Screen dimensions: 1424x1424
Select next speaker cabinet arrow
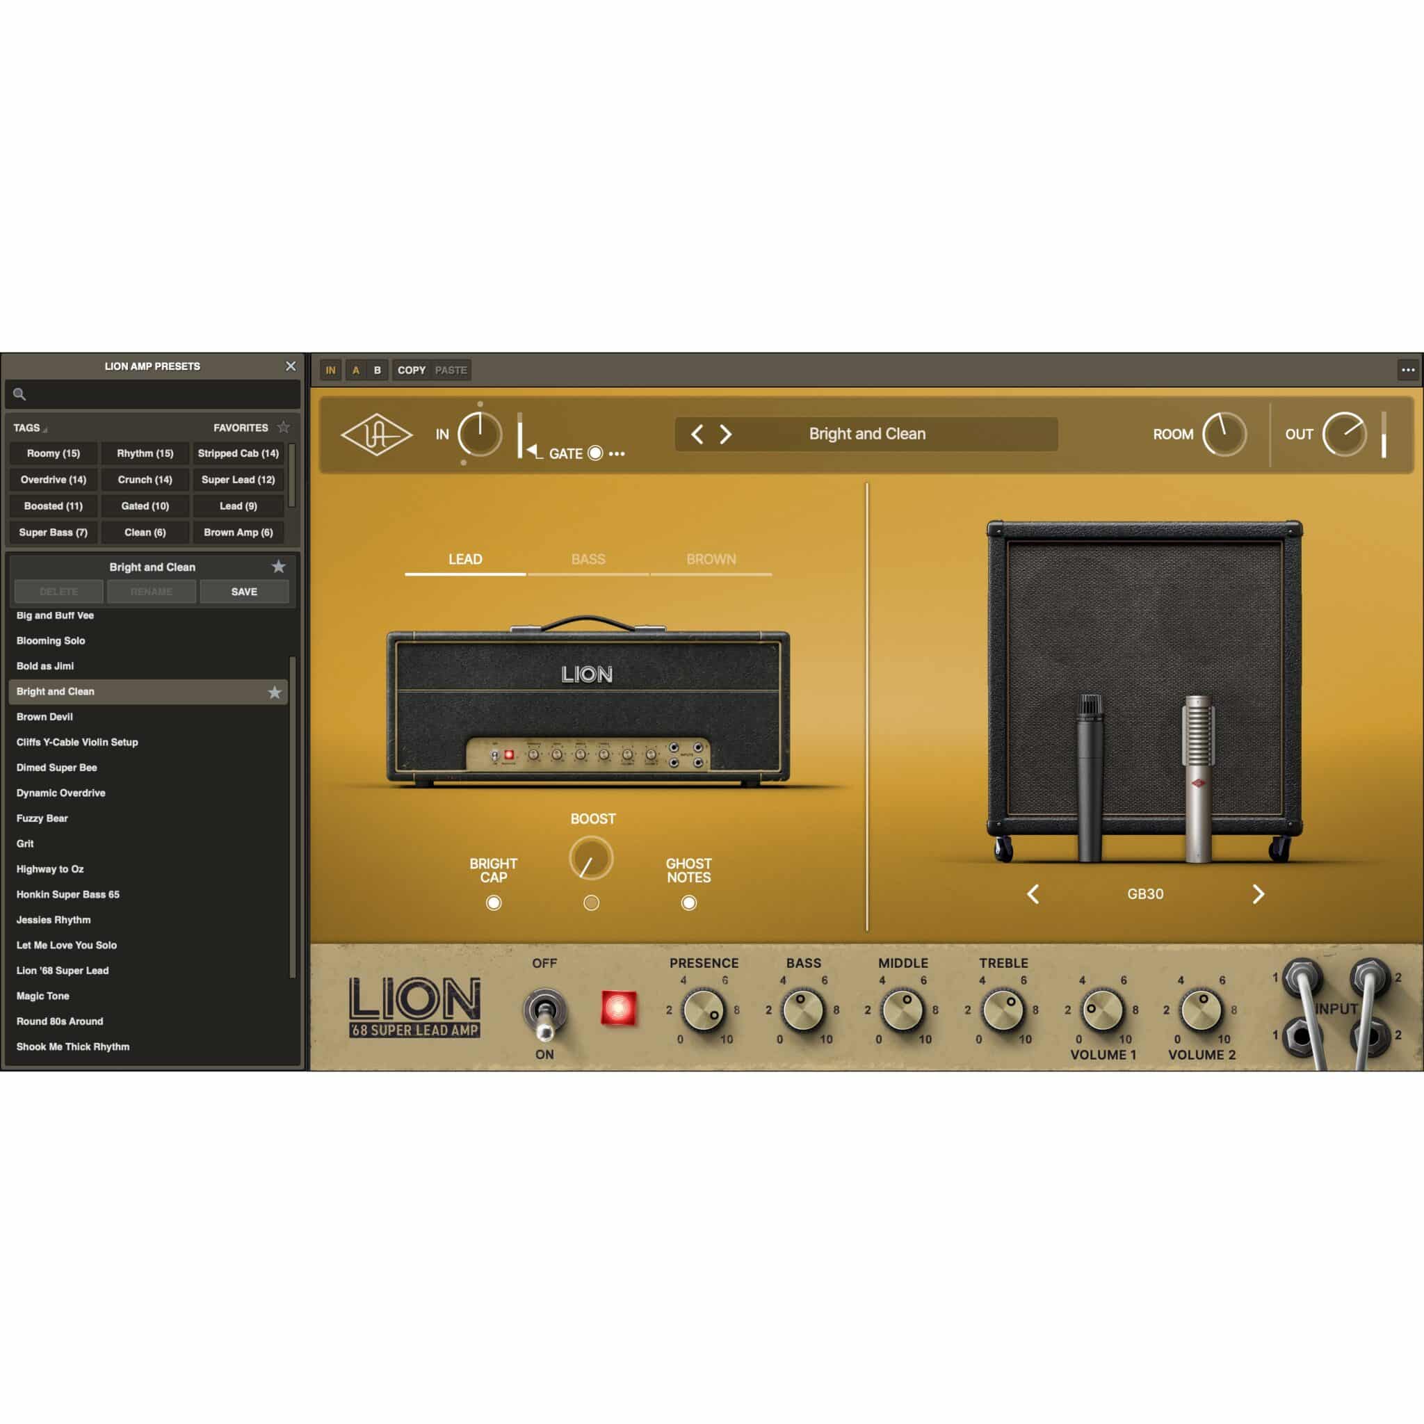point(1258,894)
